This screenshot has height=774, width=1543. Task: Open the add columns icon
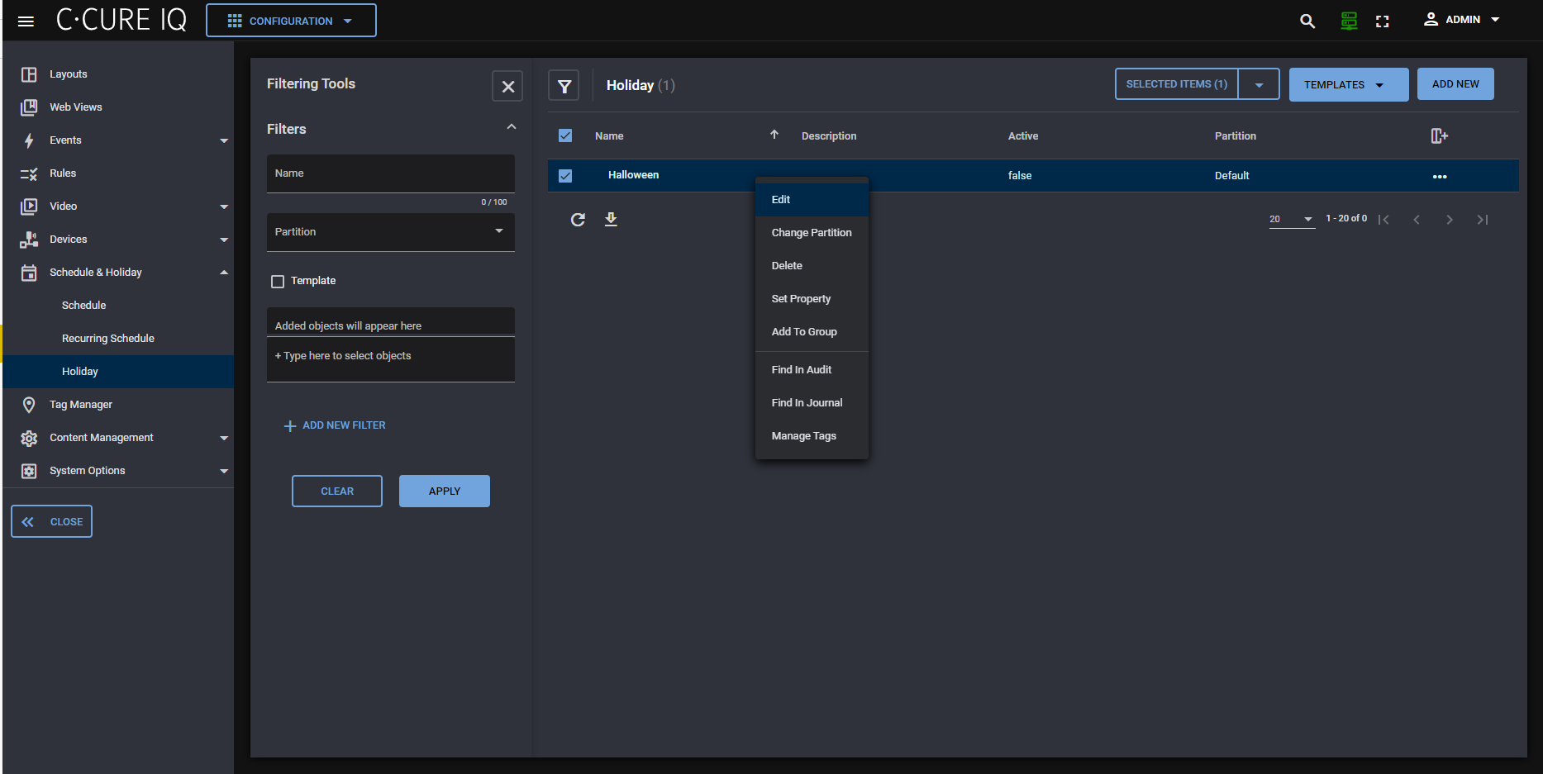[1439, 136]
